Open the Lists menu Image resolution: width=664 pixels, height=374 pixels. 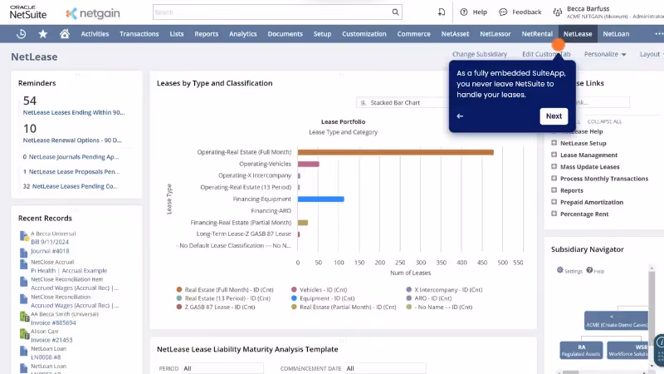pyautogui.click(x=177, y=34)
